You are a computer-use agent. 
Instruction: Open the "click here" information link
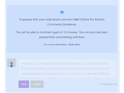74,44
